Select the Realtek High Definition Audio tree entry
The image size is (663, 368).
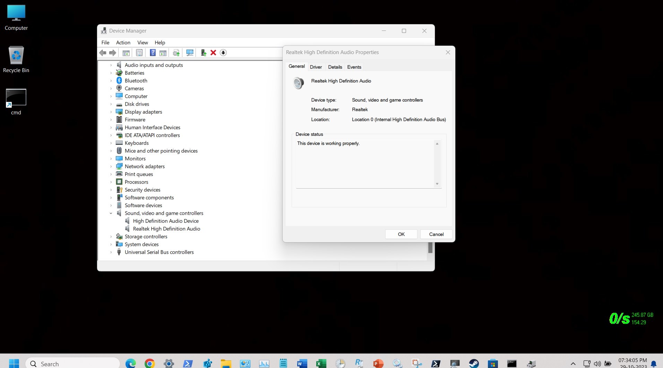pos(166,229)
